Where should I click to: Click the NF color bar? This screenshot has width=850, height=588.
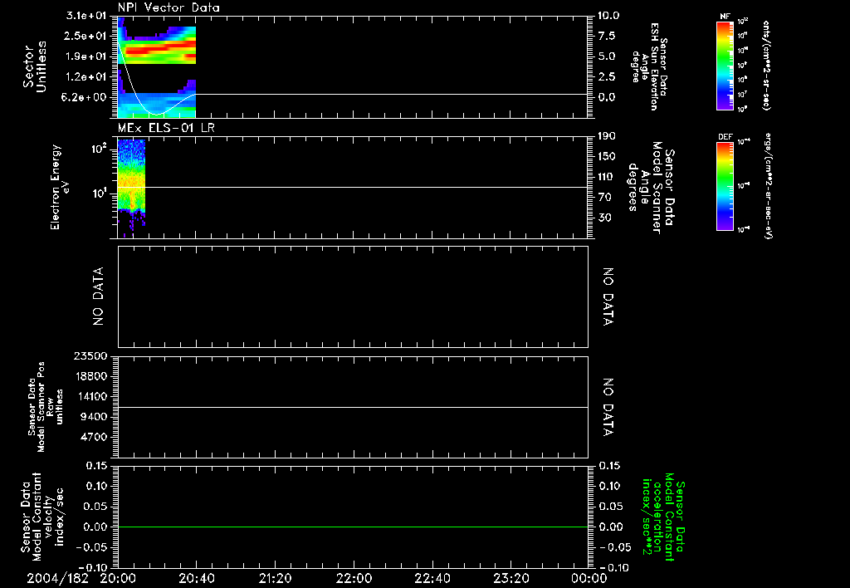click(x=725, y=66)
